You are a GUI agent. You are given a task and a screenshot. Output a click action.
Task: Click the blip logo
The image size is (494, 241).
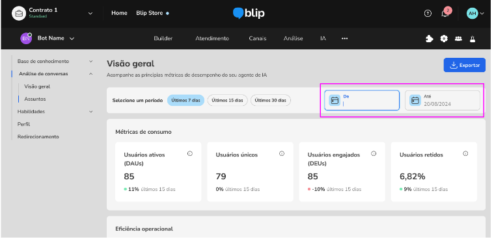[x=249, y=13]
